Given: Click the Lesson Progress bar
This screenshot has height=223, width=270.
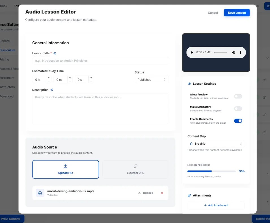Looking at the screenshot, I should (211, 171).
